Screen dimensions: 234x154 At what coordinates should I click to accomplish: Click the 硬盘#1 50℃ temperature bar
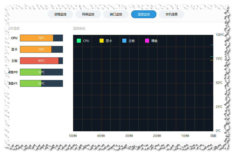41,83
